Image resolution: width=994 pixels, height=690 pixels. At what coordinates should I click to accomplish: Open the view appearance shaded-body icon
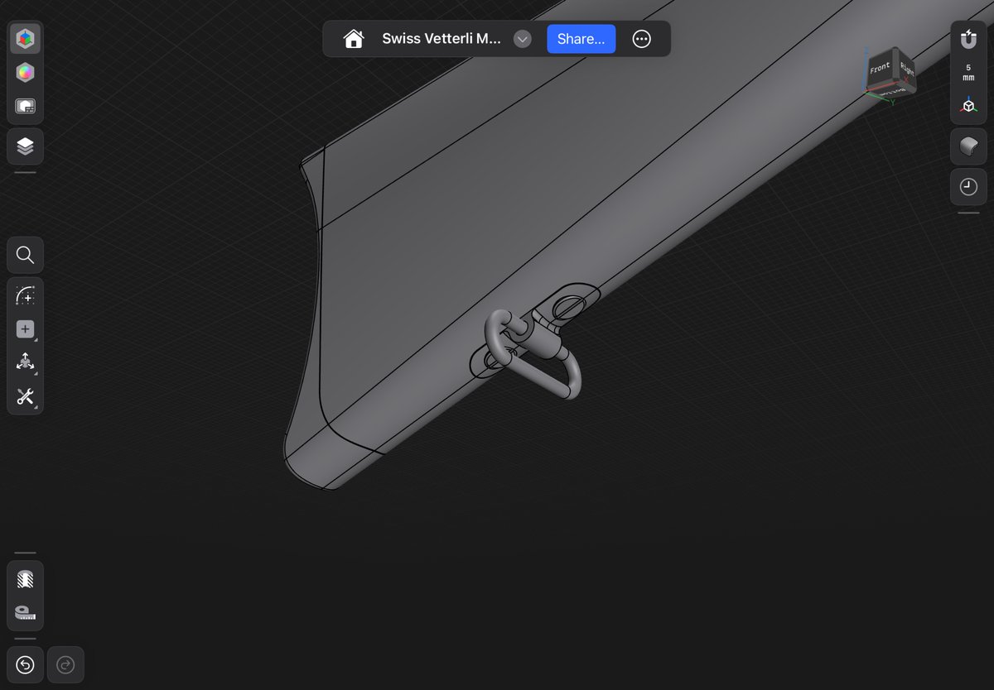968,146
